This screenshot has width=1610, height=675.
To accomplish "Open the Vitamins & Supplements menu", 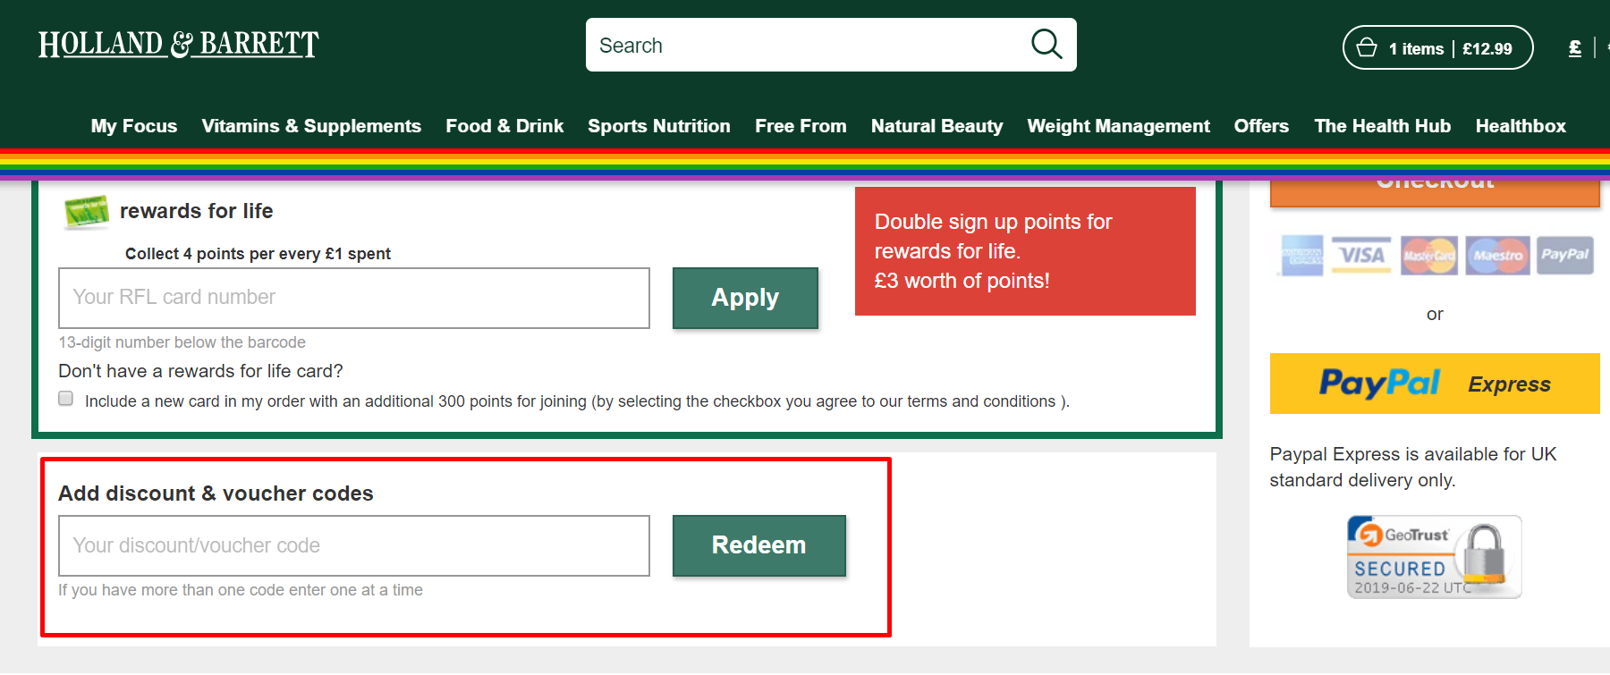I will click(311, 126).
